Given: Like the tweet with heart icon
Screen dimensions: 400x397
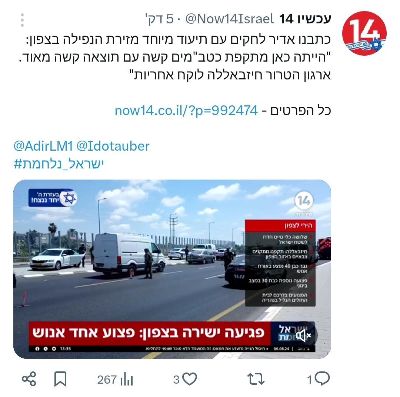Looking at the screenshot, I should coord(190,379).
